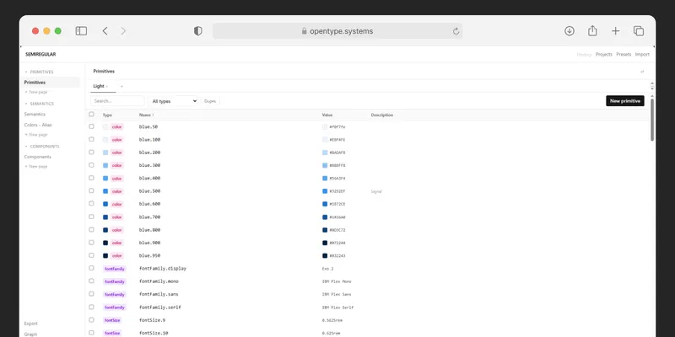
Task: Toggle the Safari sidebar icon
Action: (81, 31)
